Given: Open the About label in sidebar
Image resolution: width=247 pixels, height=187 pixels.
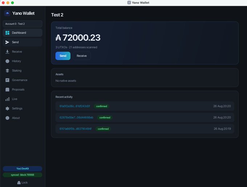Looking at the screenshot, I should (x=16, y=118).
